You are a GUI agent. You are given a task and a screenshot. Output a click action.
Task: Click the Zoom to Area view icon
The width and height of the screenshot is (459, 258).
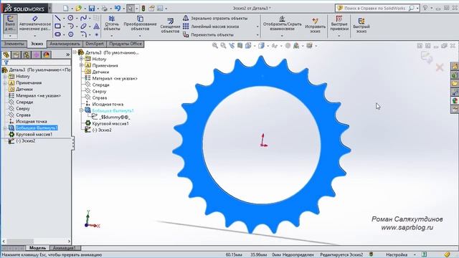(x=223, y=46)
